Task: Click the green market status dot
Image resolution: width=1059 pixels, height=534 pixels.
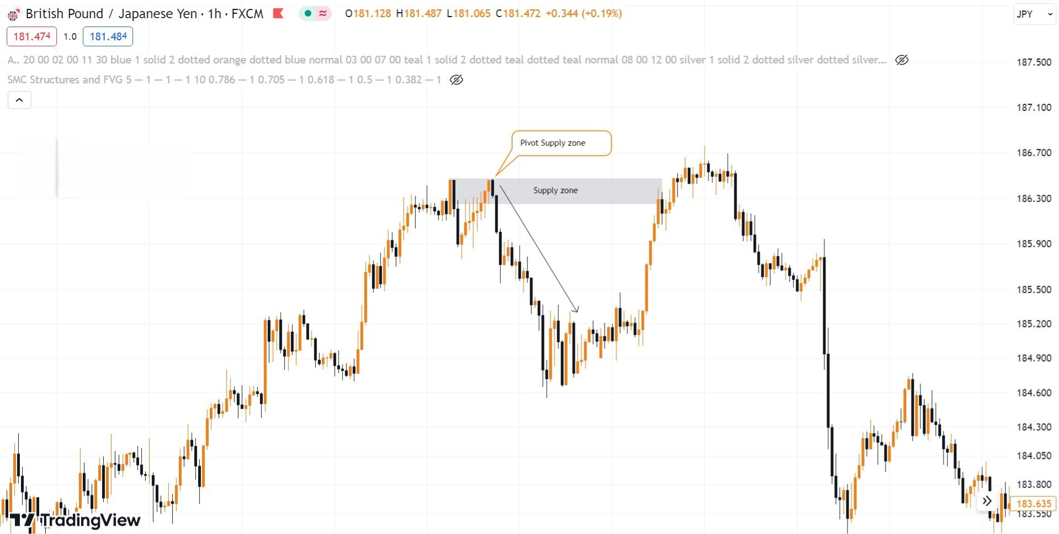Action: pyautogui.click(x=308, y=14)
